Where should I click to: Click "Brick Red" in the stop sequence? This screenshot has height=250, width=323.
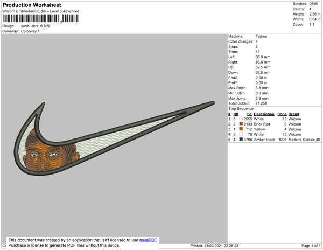pos(262,124)
